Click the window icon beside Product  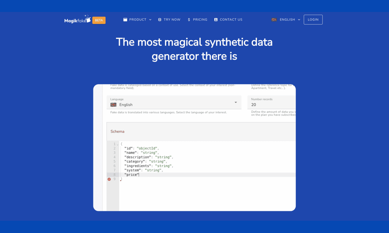(x=125, y=20)
